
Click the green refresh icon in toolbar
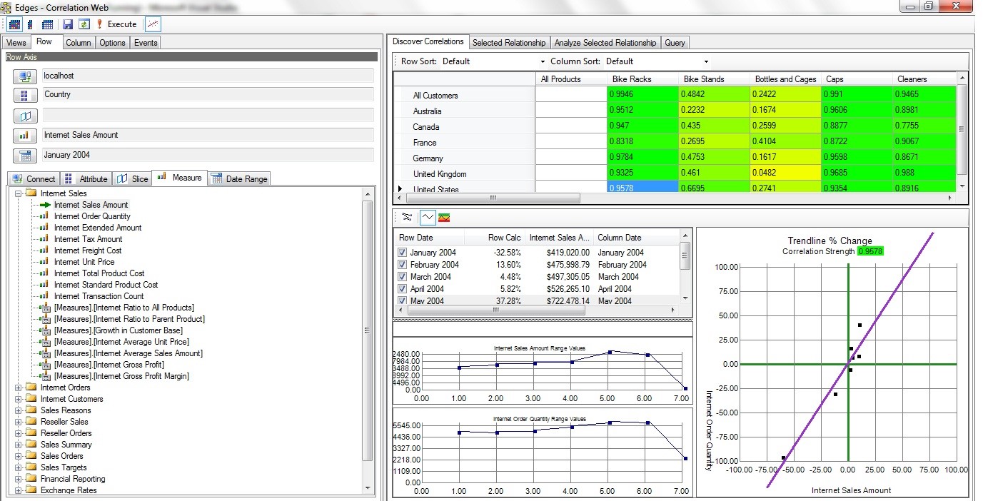point(84,24)
